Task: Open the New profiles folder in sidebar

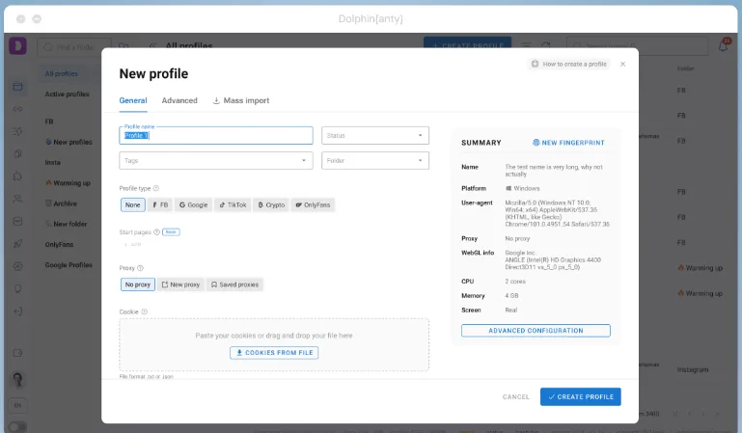Action: click(69, 142)
